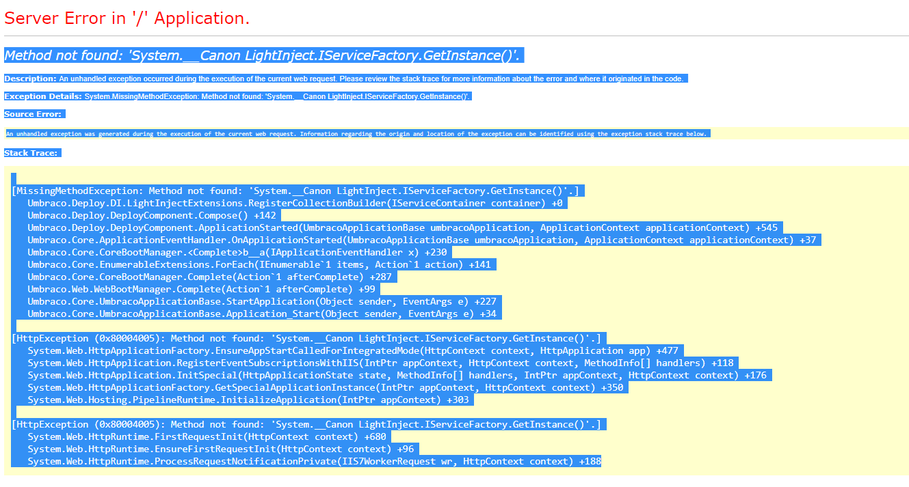
Task: Click the 'Source Error:' label
Action: tap(33, 114)
